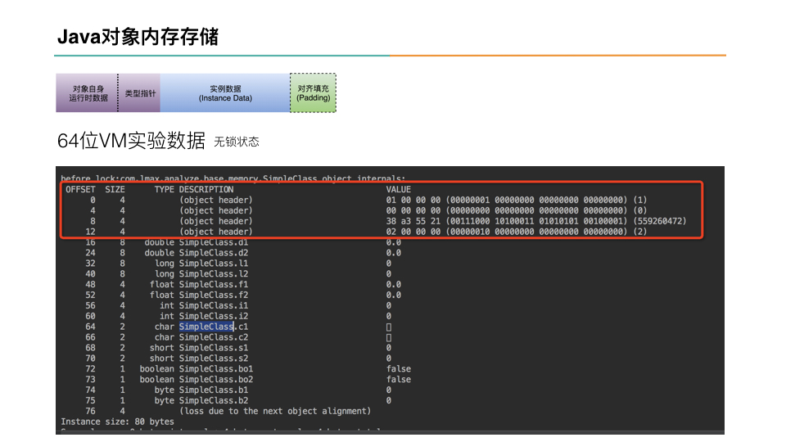This screenshot has height=442, width=786.
Task: Click long SimpleClass.l1
Action: coord(201,263)
